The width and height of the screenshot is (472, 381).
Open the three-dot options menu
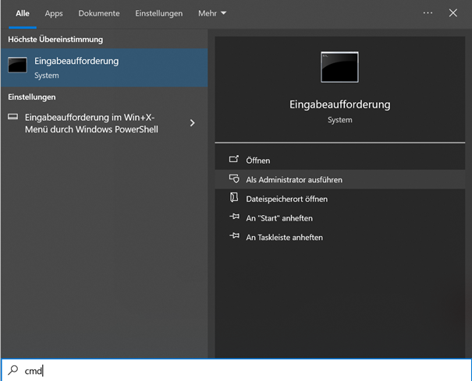428,13
